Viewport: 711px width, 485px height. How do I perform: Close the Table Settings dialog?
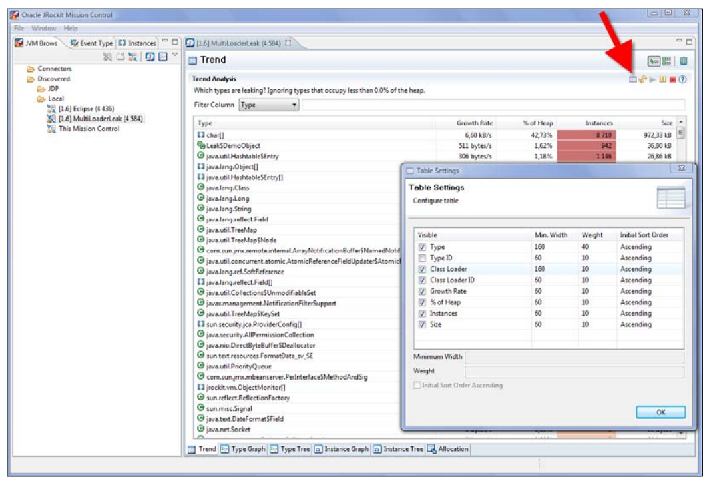(x=682, y=169)
